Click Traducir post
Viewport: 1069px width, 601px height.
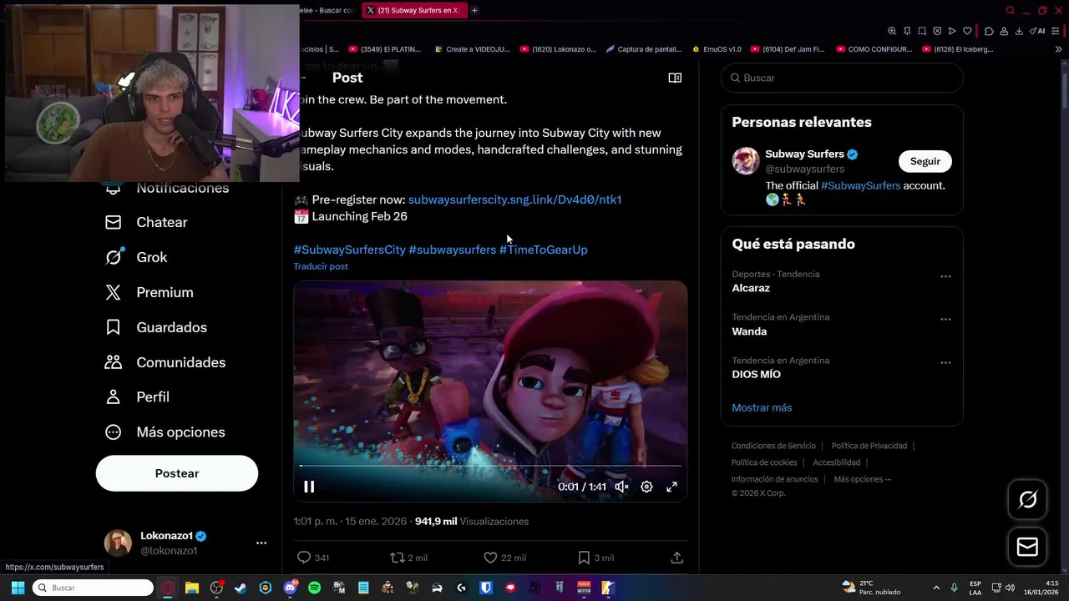[x=321, y=266]
